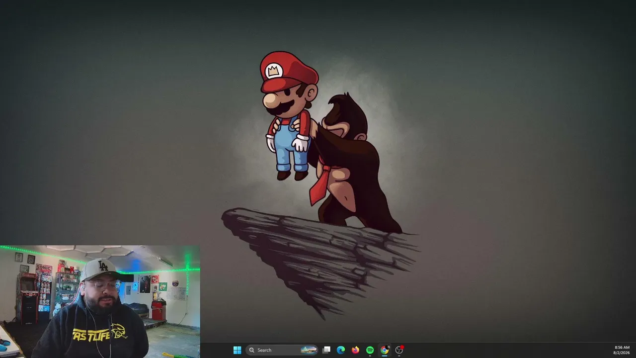Open the Windows Start menu
Image resolution: width=636 pixels, height=358 pixels.
click(237, 350)
